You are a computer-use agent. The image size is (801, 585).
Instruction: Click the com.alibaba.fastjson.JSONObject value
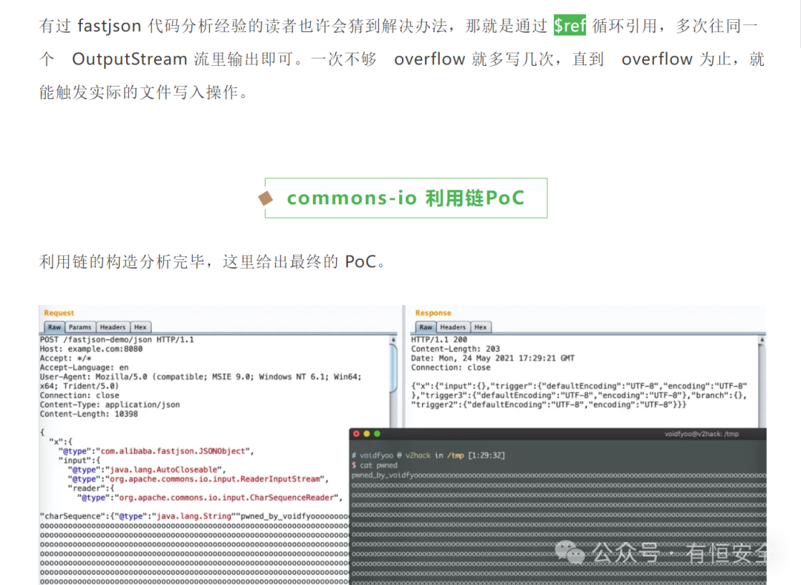pyautogui.click(x=173, y=451)
